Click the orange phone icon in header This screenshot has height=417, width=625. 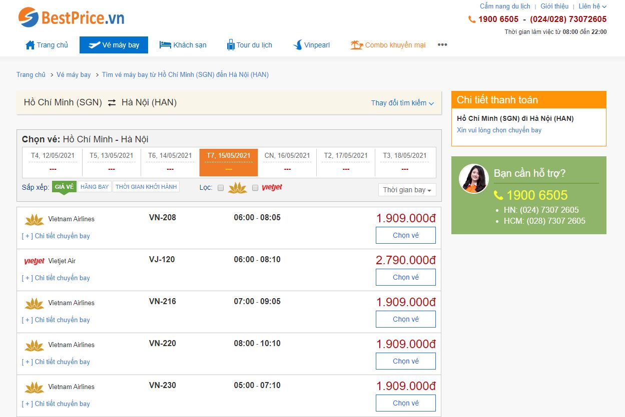tap(472, 19)
